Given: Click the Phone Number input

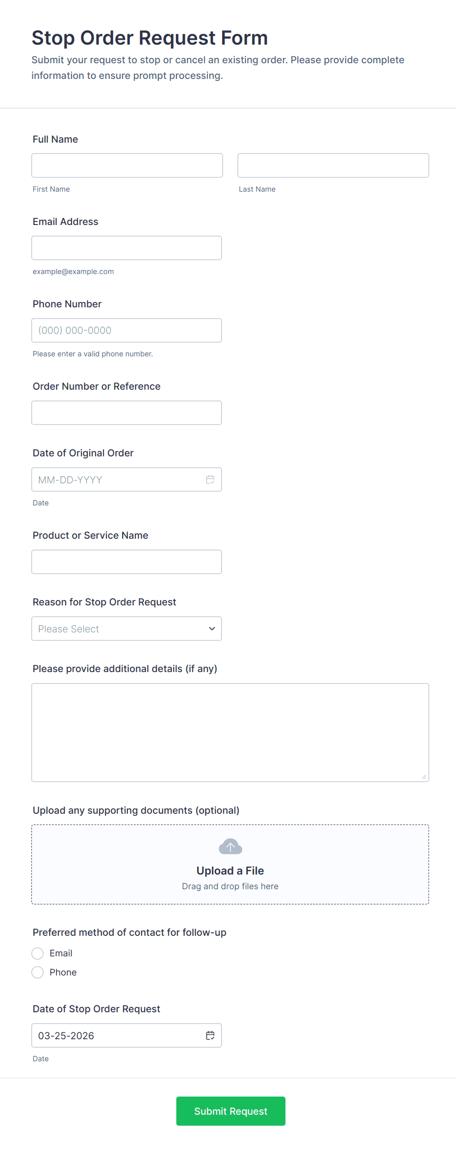Looking at the screenshot, I should (127, 330).
